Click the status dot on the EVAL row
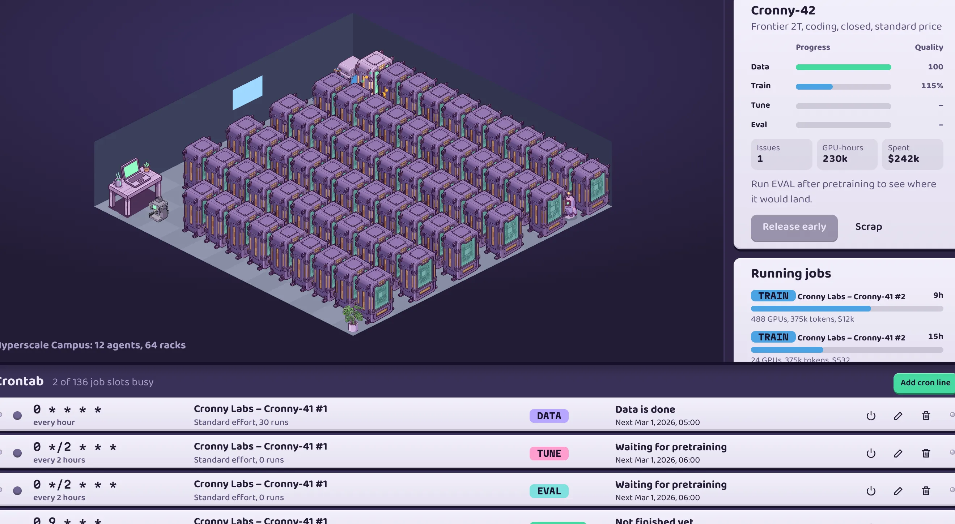 [17, 491]
